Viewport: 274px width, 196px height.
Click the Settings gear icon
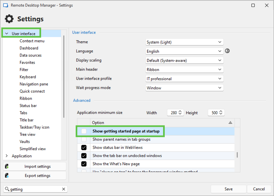click(9, 19)
